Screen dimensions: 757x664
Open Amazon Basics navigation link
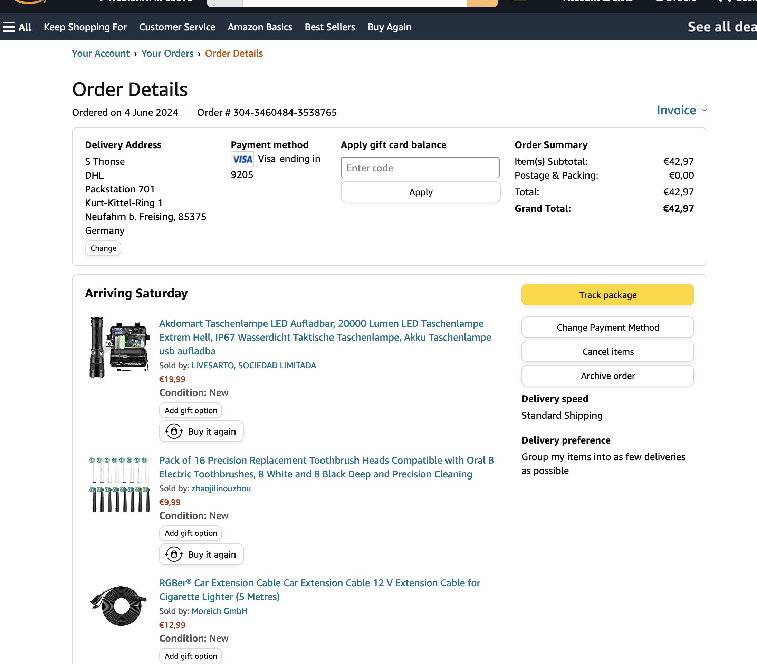pyautogui.click(x=260, y=27)
